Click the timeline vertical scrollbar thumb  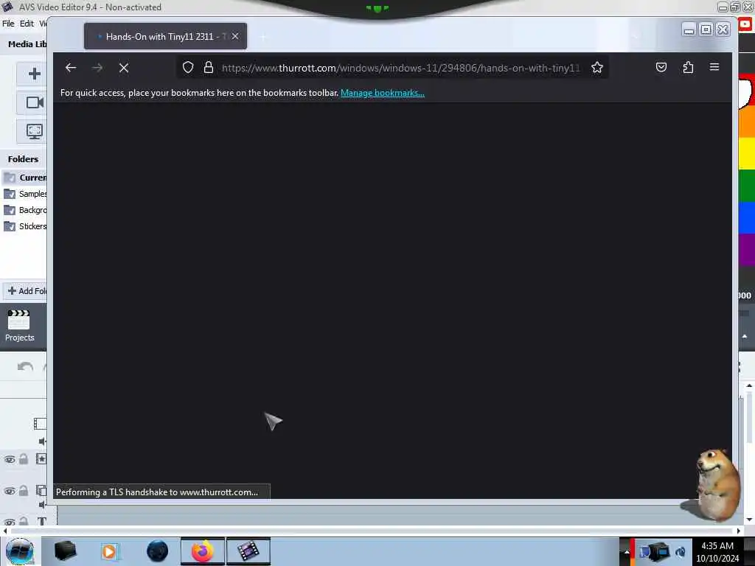tap(749, 418)
